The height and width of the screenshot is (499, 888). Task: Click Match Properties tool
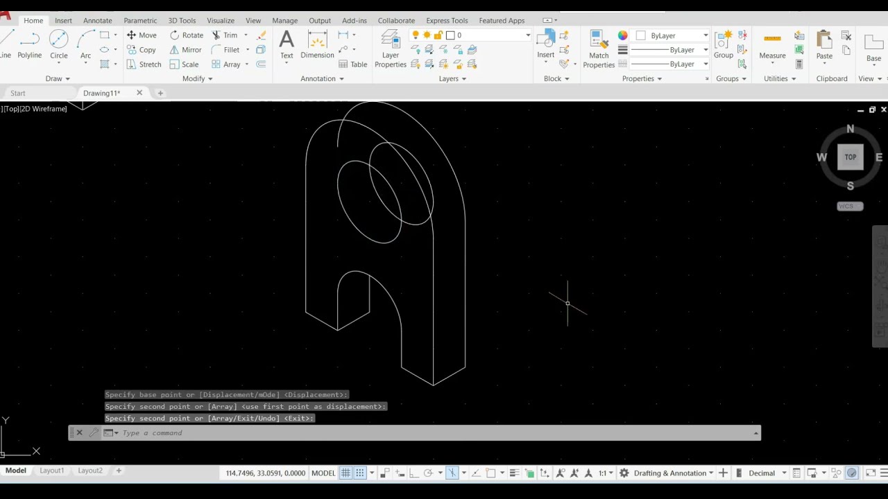point(599,49)
